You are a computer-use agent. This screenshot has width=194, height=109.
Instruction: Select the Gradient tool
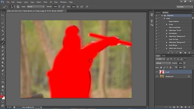(3, 58)
